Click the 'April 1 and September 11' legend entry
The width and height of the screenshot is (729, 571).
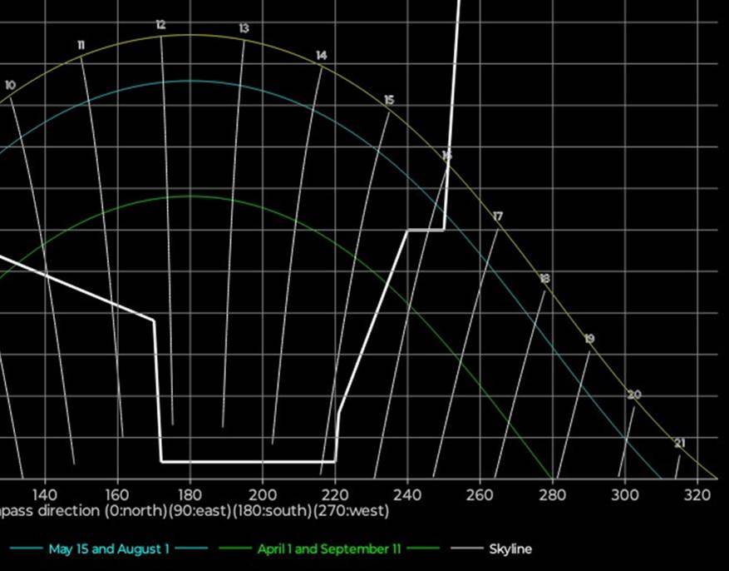tap(329, 549)
